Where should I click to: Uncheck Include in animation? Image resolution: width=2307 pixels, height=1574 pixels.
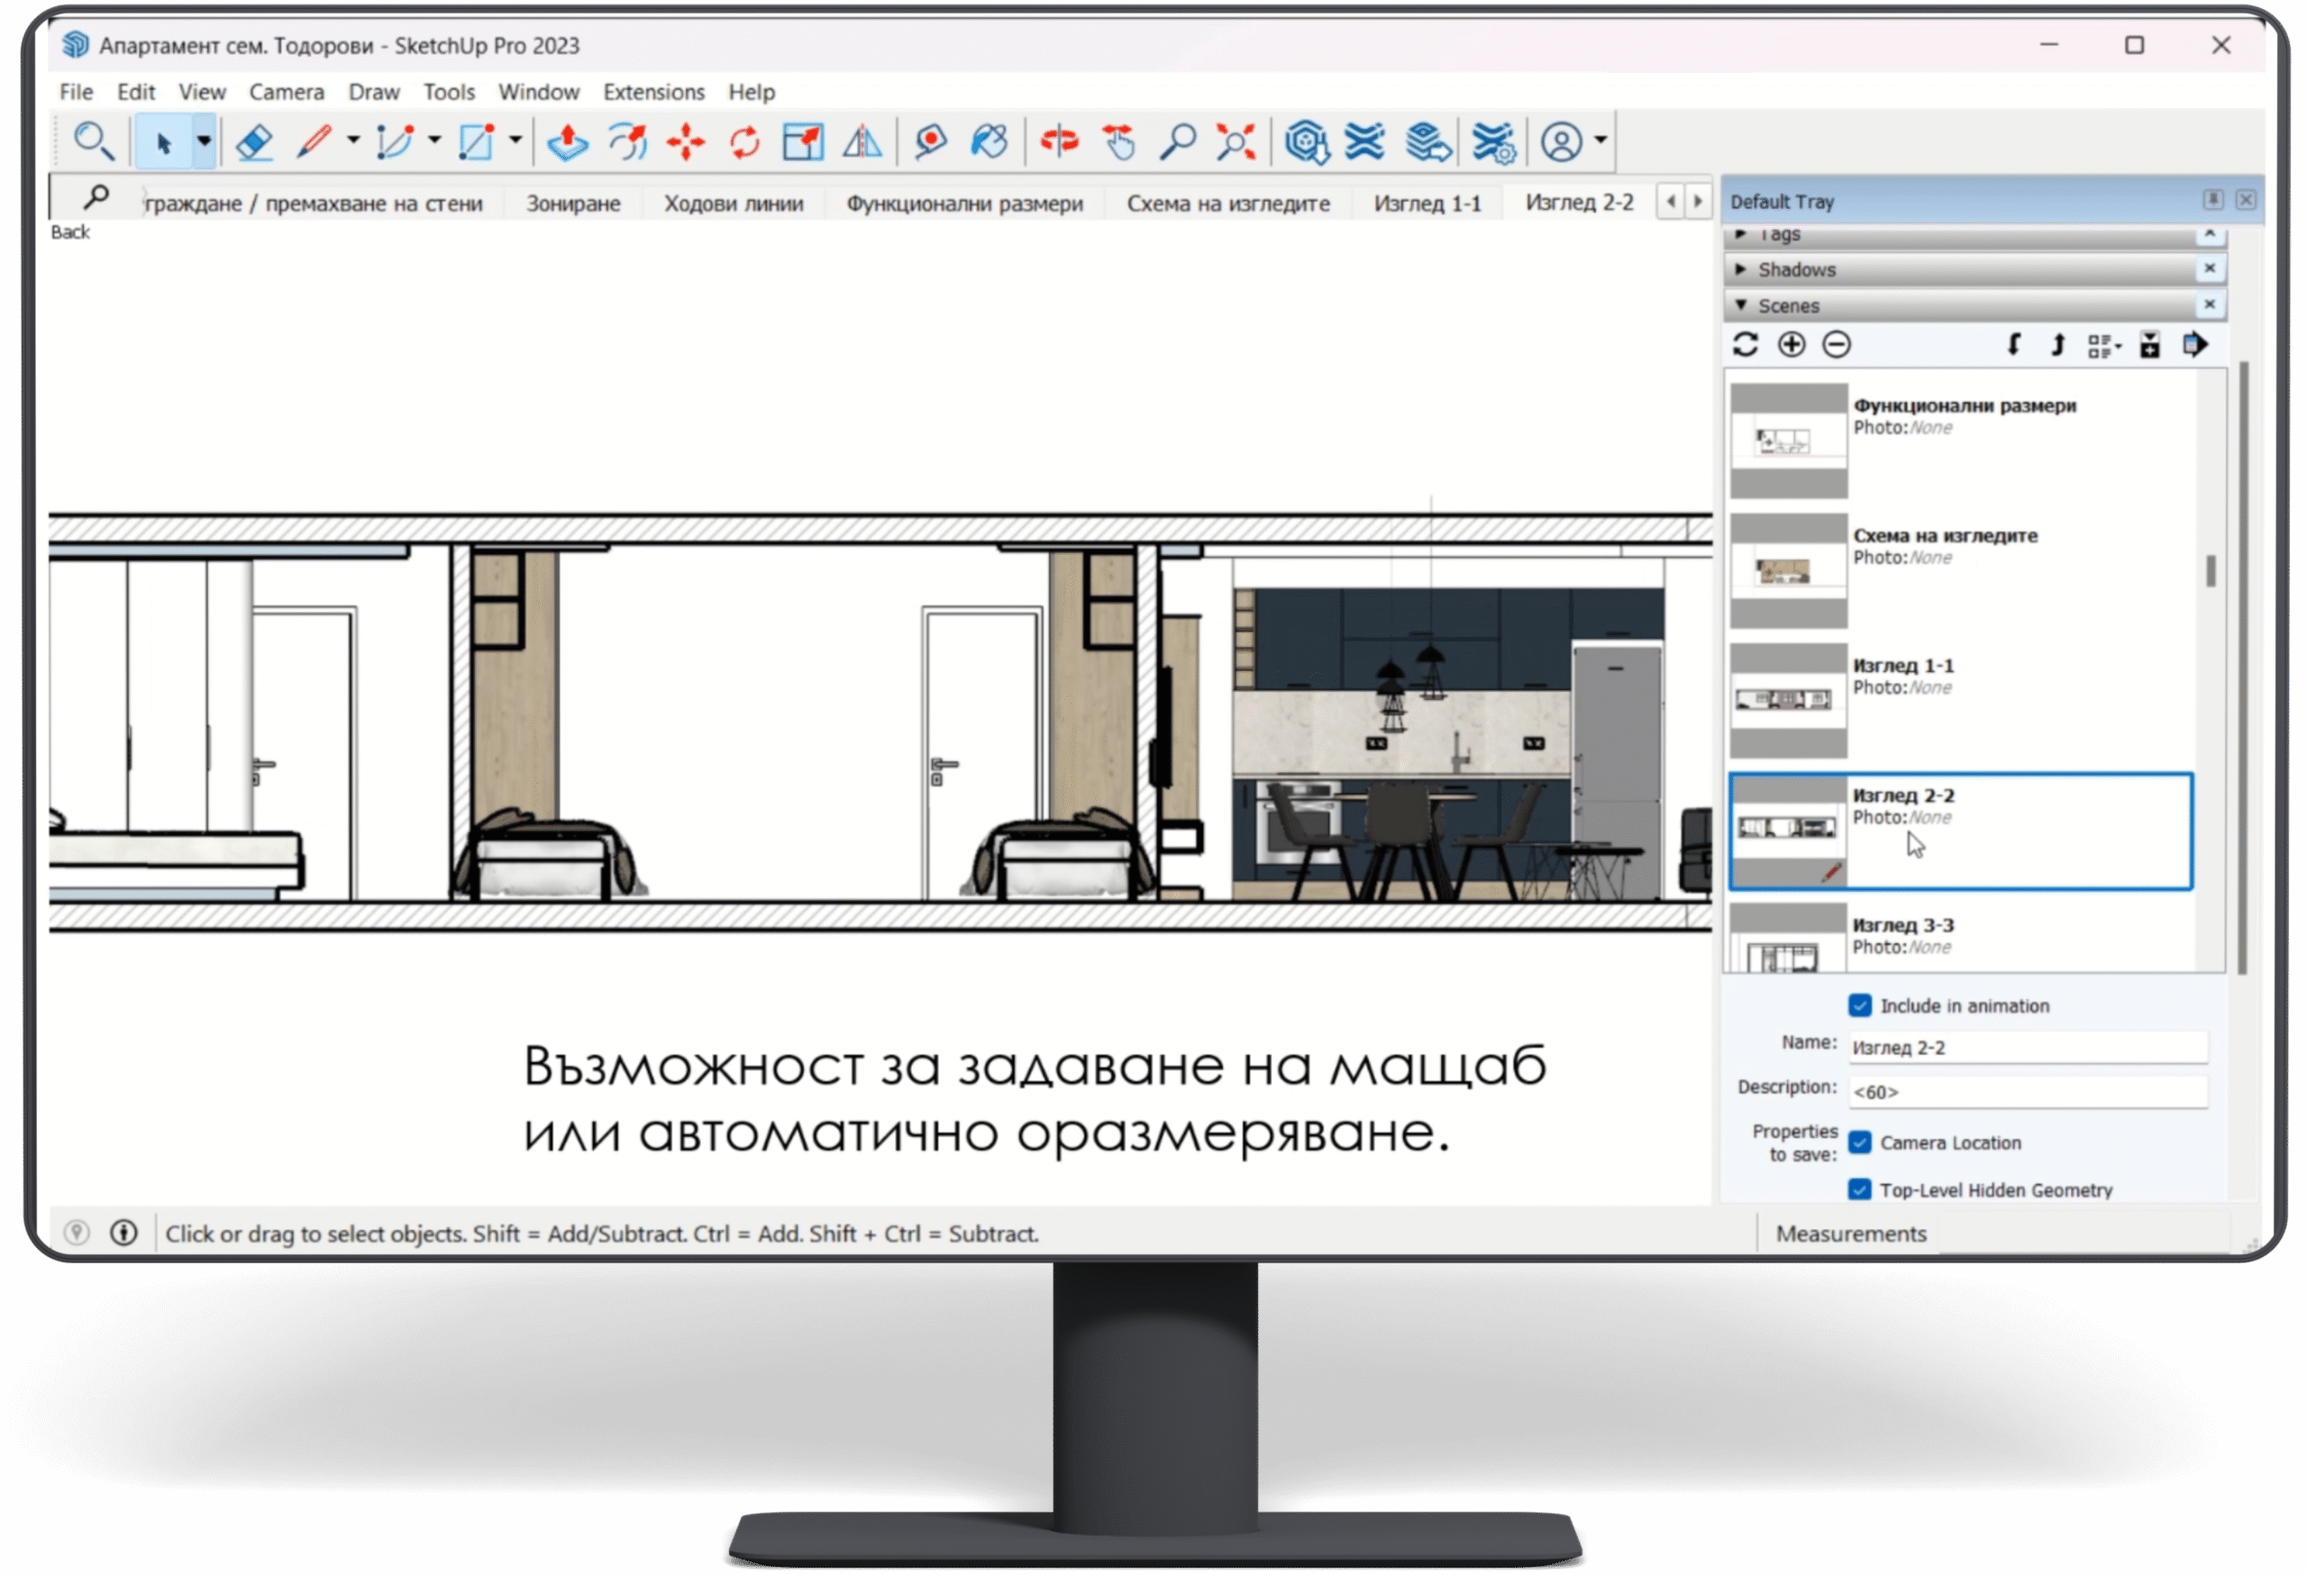pyautogui.click(x=1859, y=1005)
